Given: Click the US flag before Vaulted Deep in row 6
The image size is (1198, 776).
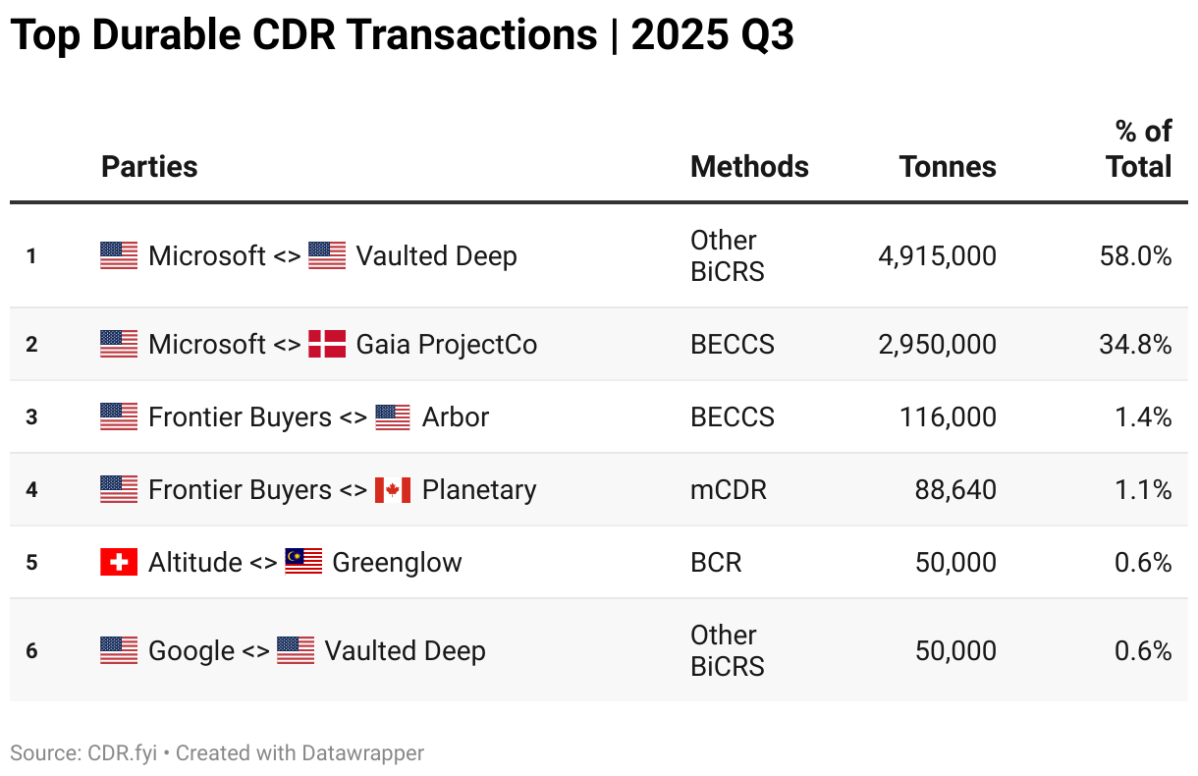Looking at the screenshot, I should [x=296, y=651].
